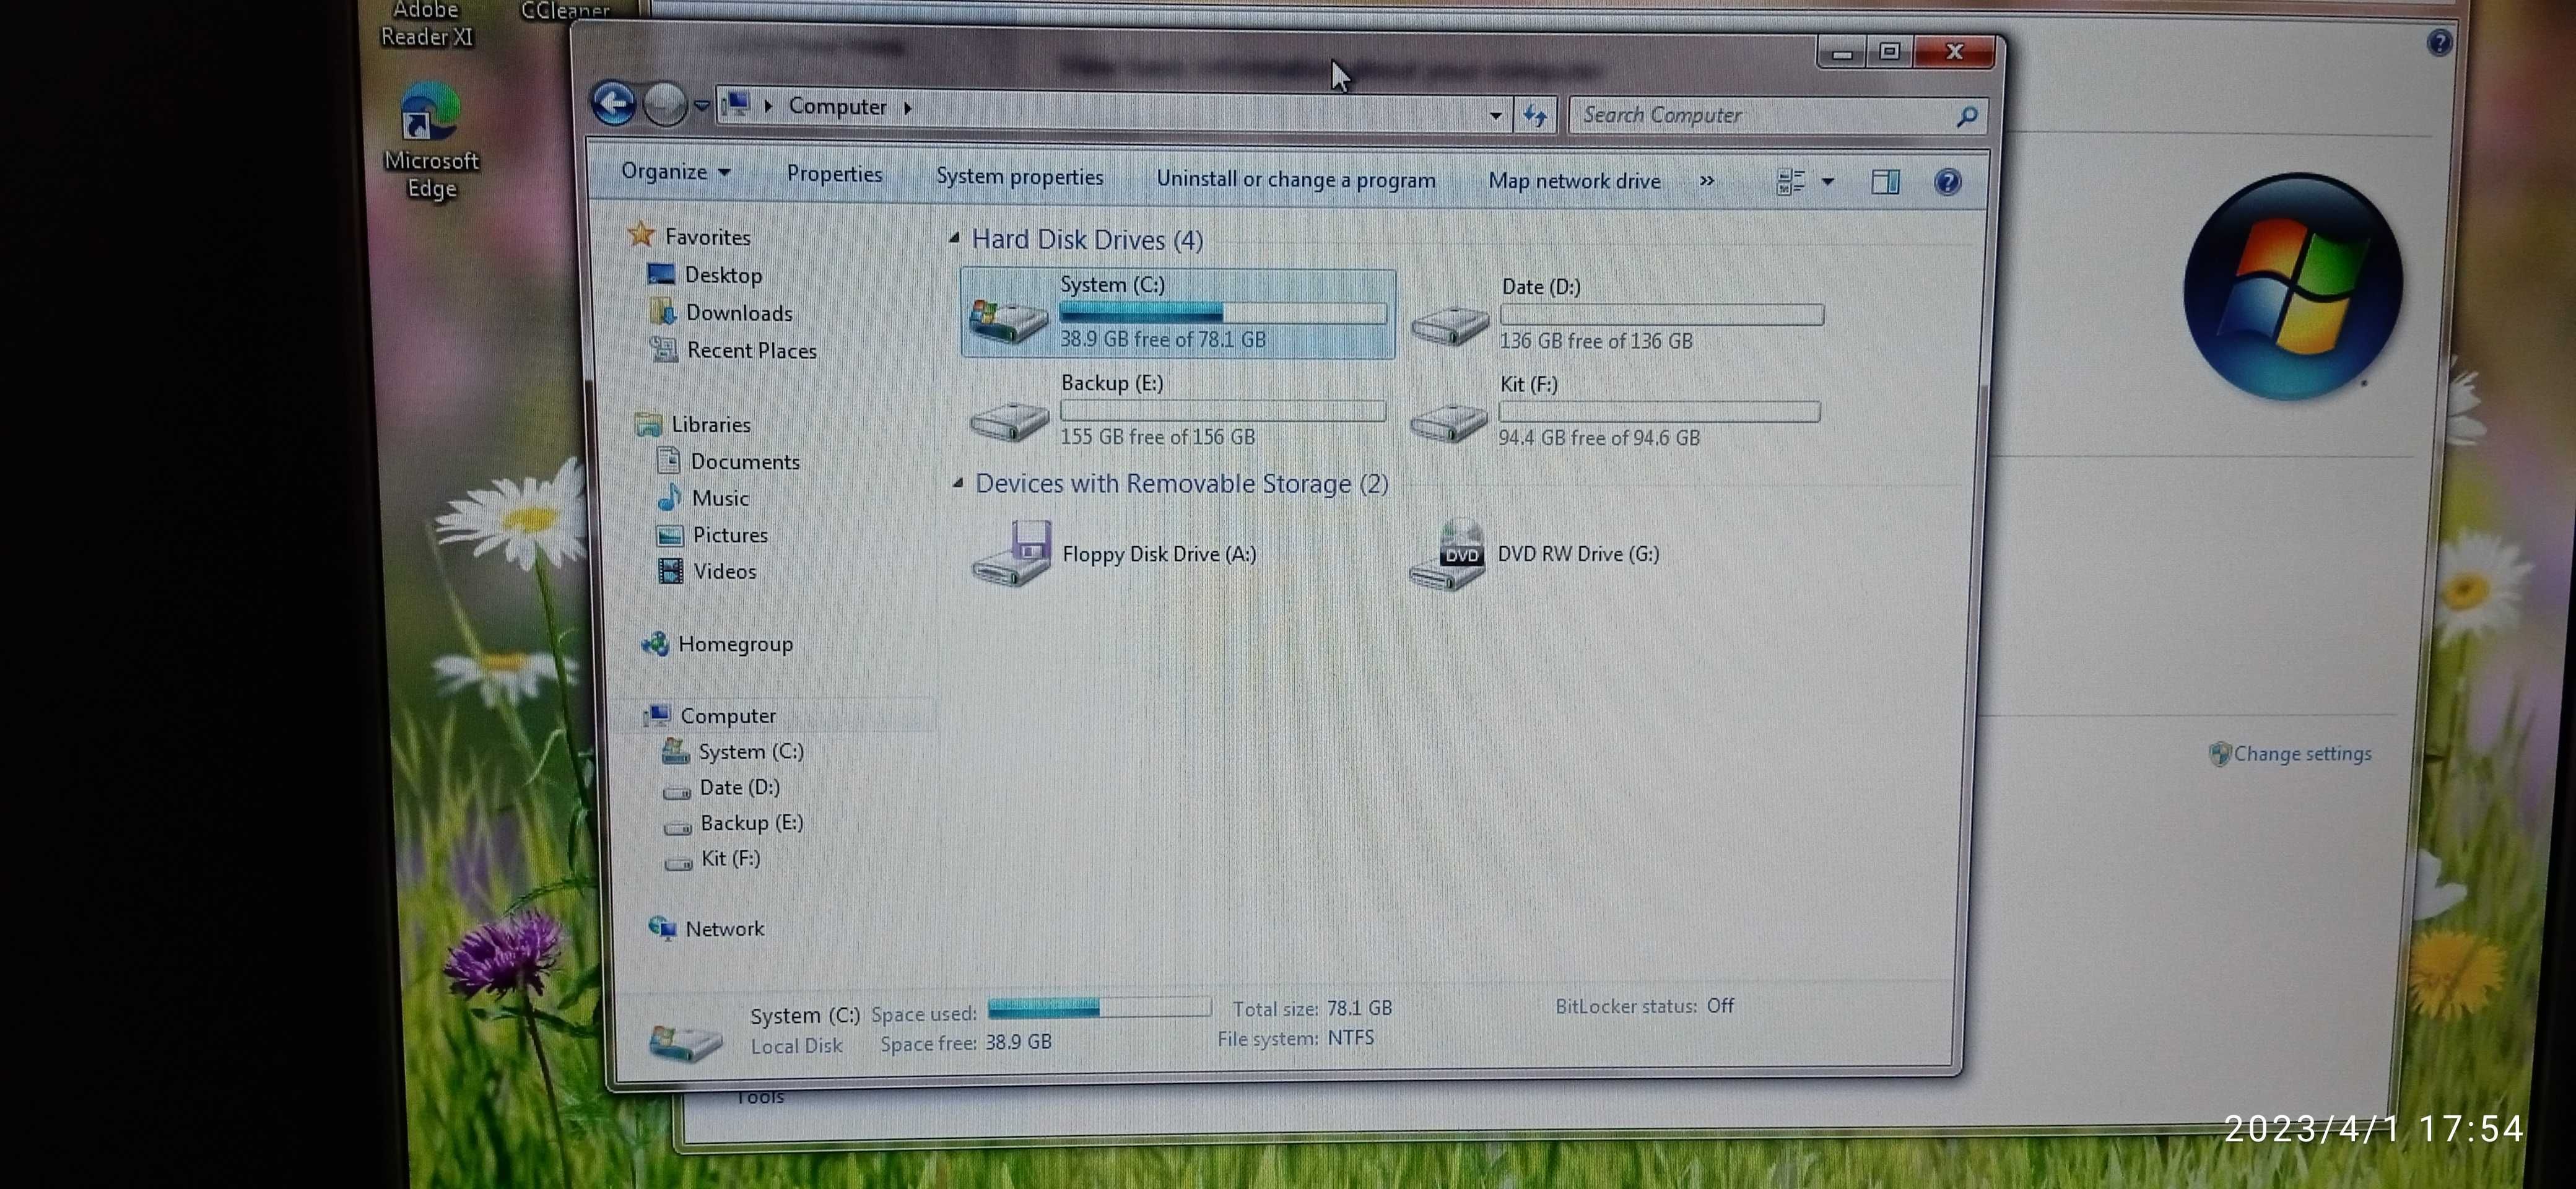Open Desktop in Favorites
The width and height of the screenshot is (2576, 1189).
(x=705, y=274)
